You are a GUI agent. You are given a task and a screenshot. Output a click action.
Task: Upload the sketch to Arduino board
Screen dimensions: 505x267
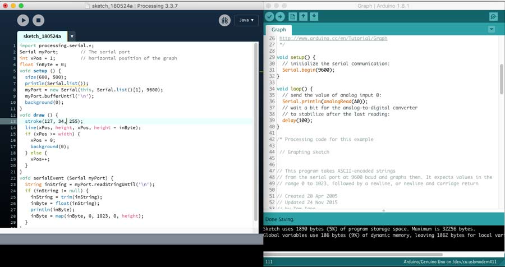280,16
